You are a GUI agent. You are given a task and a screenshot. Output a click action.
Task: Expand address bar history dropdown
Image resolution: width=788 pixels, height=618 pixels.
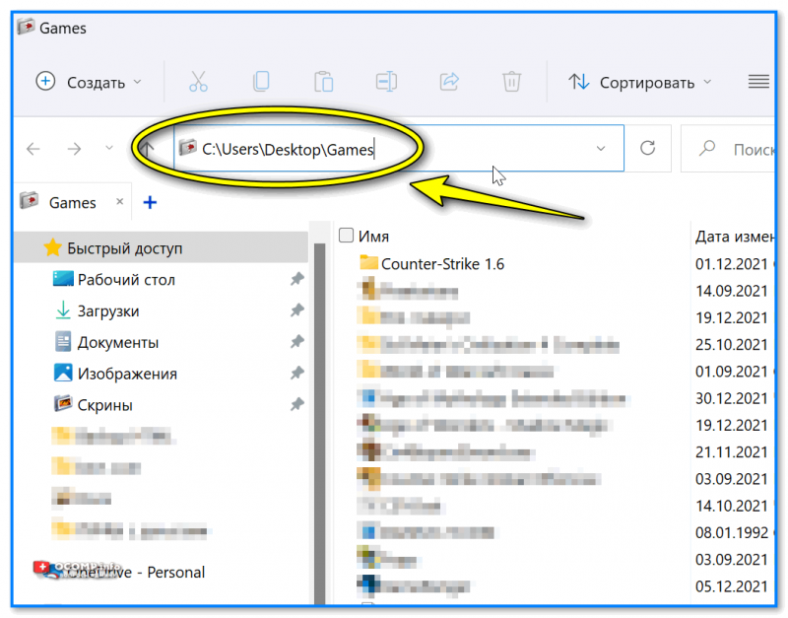pyautogui.click(x=601, y=149)
